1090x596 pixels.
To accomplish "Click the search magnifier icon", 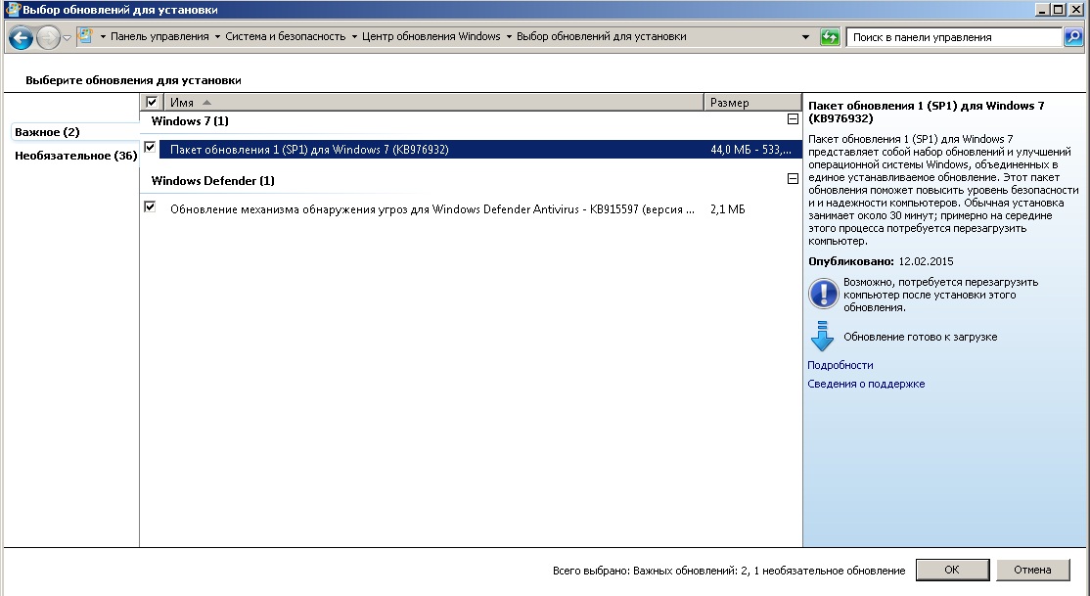I will tap(1073, 37).
